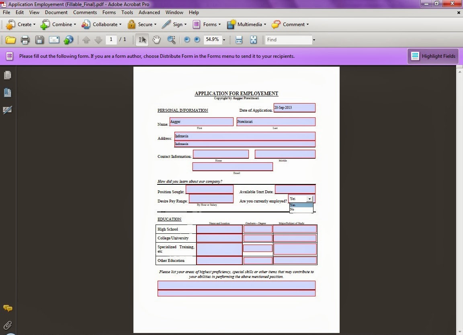Screen dimensions: 463x335
Task: Click the Mobile contact field
Action: pos(285,154)
